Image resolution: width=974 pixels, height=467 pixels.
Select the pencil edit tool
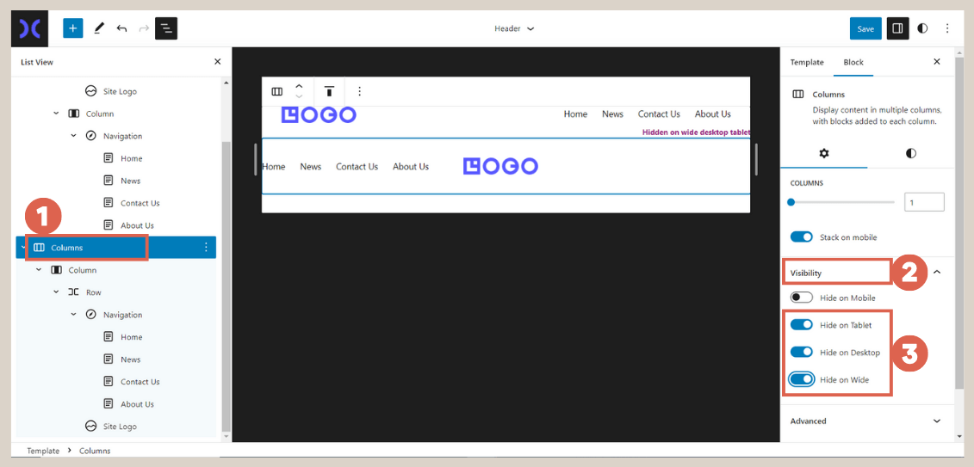(98, 28)
